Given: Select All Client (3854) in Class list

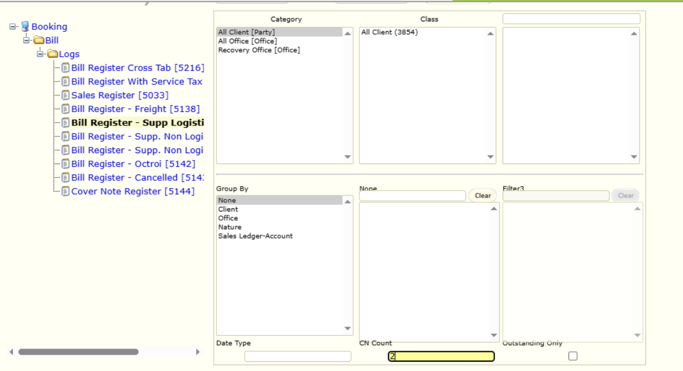Looking at the screenshot, I should pyautogui.click(x=389, y=32).
